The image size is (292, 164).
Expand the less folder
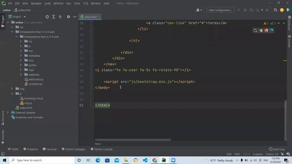[x=21, y=51]
